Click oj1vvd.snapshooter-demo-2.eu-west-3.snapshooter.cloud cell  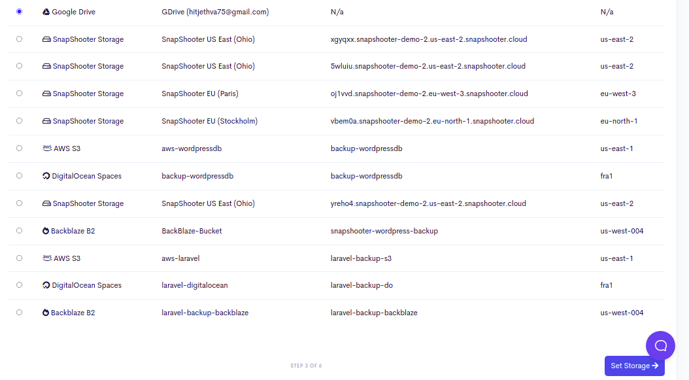(429, 94)
